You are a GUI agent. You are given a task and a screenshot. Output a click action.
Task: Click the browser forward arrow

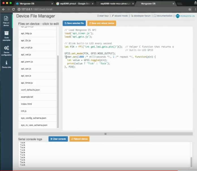pyautogui.click(x=8, y=9)
